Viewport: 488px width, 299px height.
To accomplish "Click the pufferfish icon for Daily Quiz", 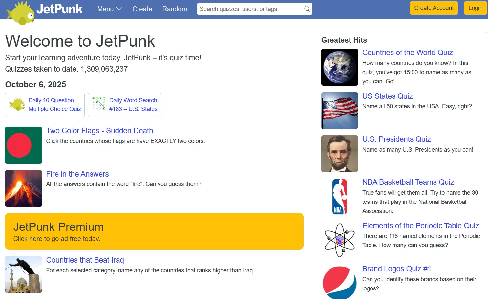I will (17, 104).
